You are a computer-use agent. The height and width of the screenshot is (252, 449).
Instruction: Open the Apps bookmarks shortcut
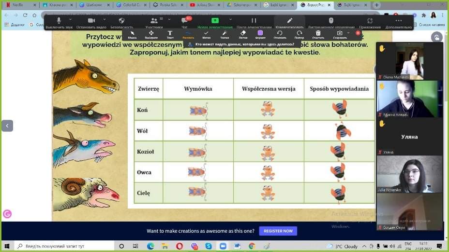point(15,25)
